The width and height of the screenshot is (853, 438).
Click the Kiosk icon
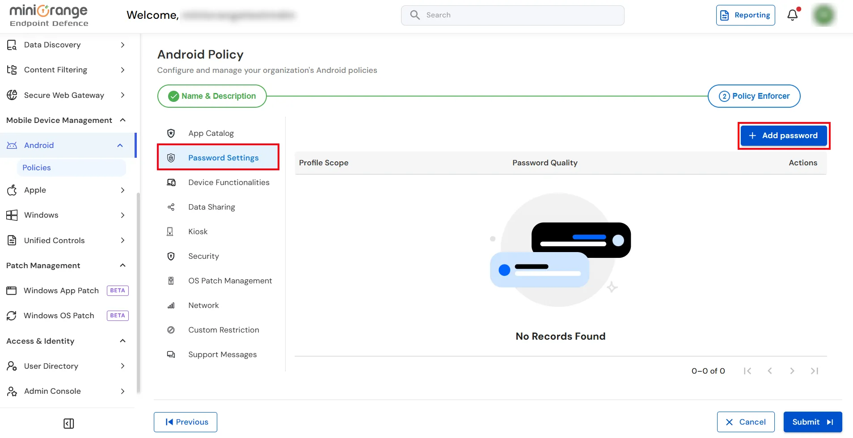click(x=170, y=232)
